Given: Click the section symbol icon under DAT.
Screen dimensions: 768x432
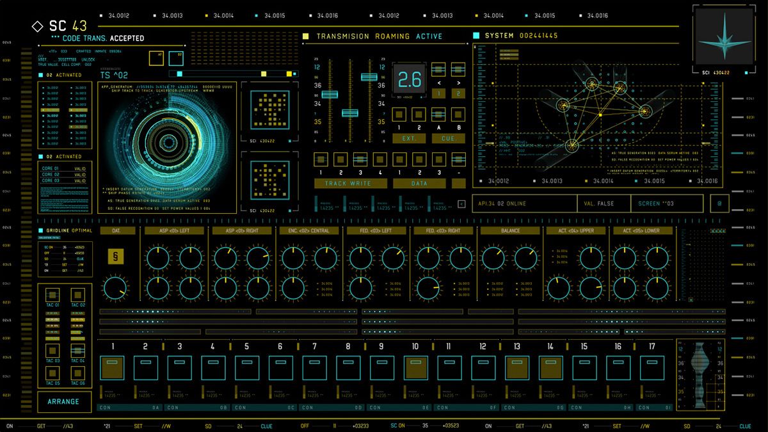Looking at the screenshot, I should (x=116, y=257).
